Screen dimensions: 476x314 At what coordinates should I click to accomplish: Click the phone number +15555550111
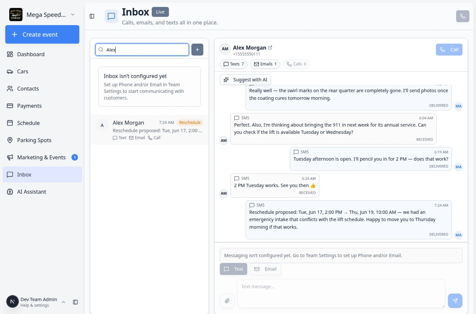point(247,54)
